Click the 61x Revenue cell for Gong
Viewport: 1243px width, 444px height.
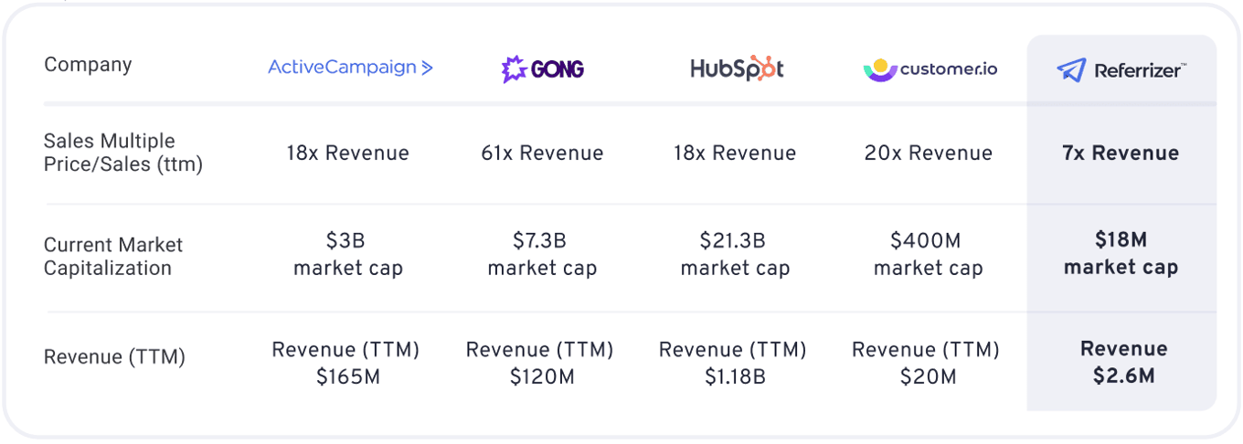(542, 153)
